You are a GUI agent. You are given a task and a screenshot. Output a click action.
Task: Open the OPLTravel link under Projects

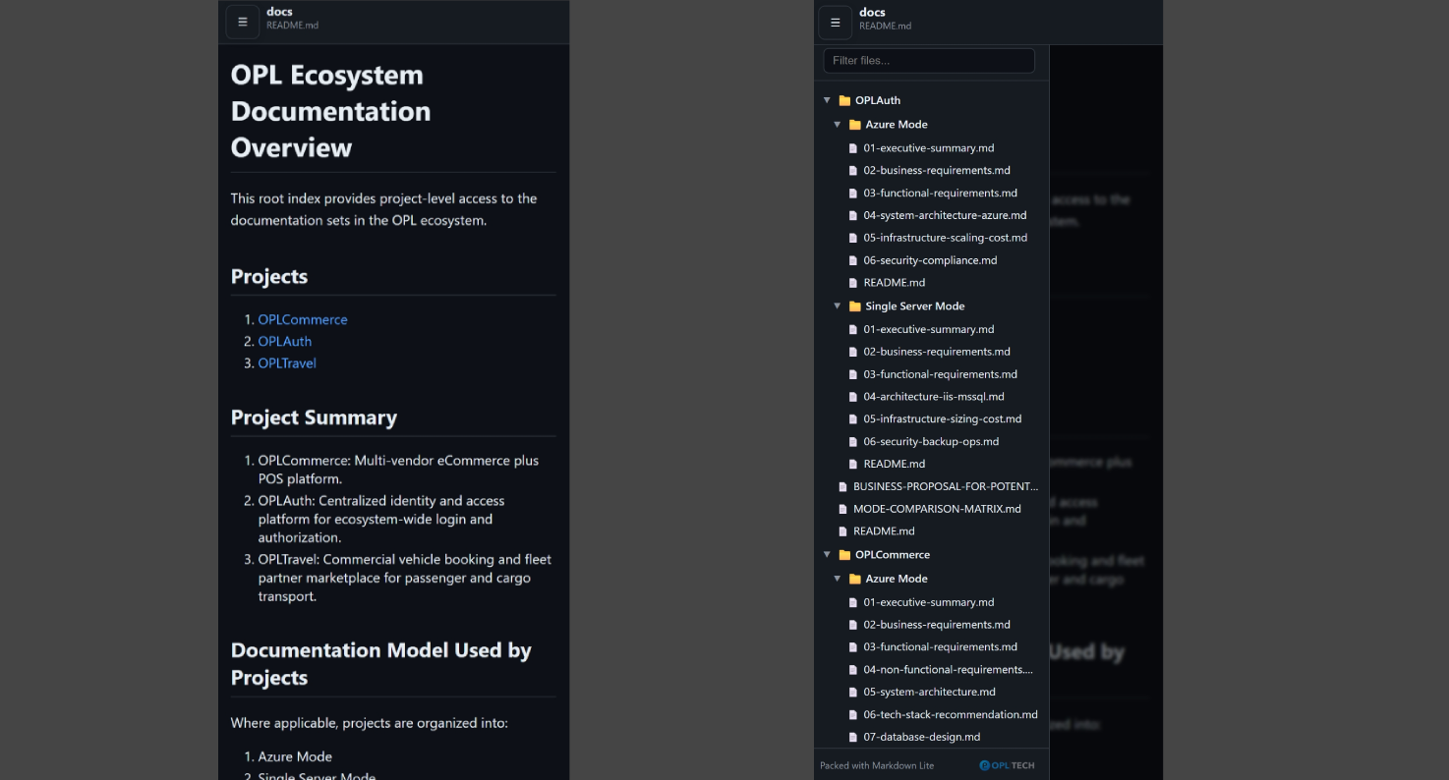pos(286,362)
